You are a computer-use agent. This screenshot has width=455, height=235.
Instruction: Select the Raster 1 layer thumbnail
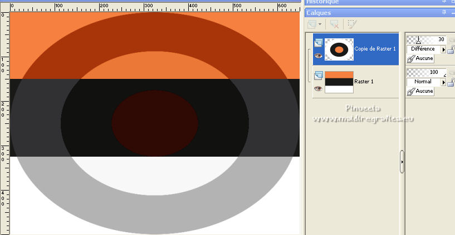(339, 82)
